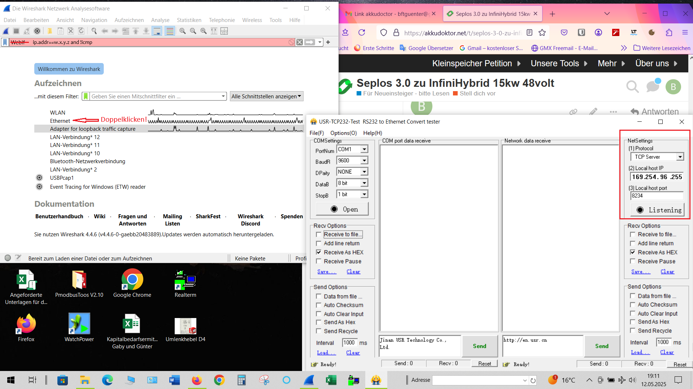Open Word from the taskbar
Screen dimensions: 693x389
(174, 380)
